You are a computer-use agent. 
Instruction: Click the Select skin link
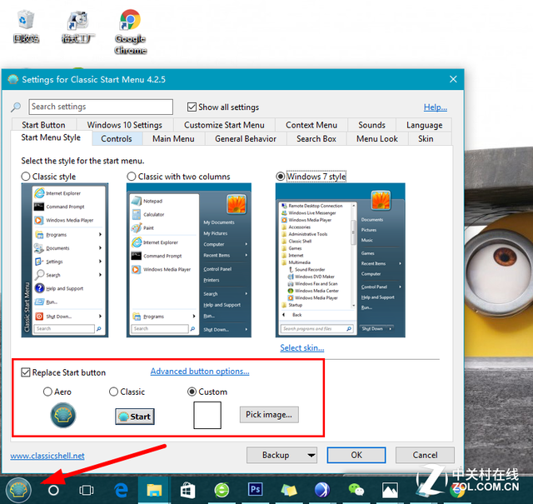coord(302,348)
